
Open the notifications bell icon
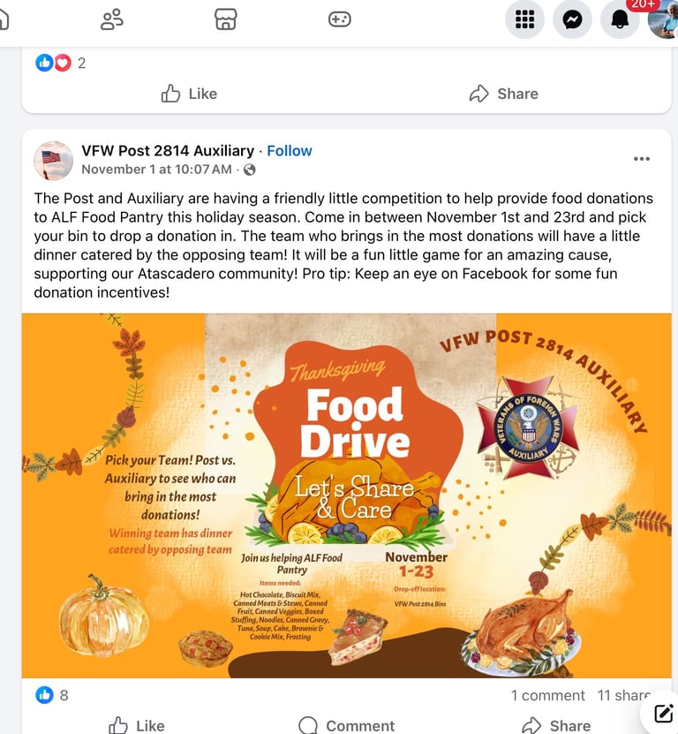coord(620,19)
